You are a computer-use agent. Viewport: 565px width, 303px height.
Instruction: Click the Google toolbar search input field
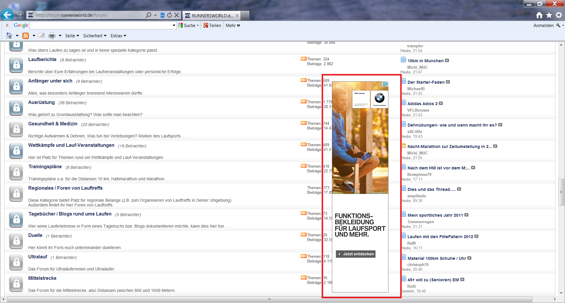click(x=101, y=26)
